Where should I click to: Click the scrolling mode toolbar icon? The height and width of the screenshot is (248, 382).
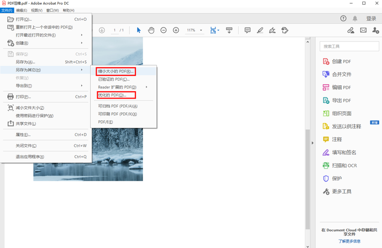coord(229,30)
